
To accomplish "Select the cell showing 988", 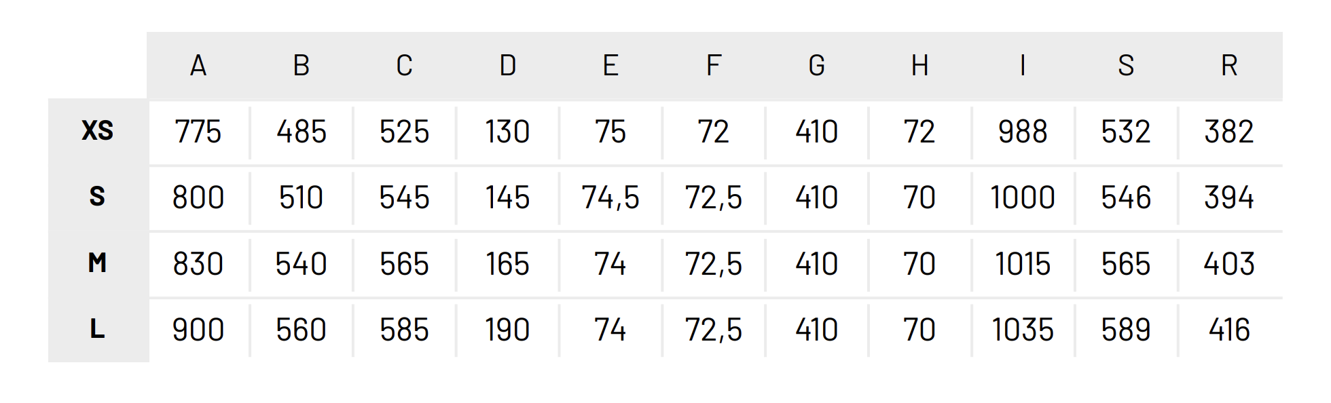I will [x=1023, y=132].
